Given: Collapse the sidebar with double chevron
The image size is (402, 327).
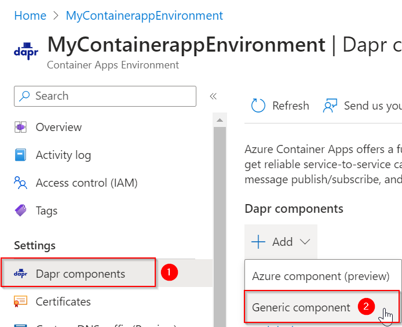Looking at the screenshot, I should tap(213, 96).
